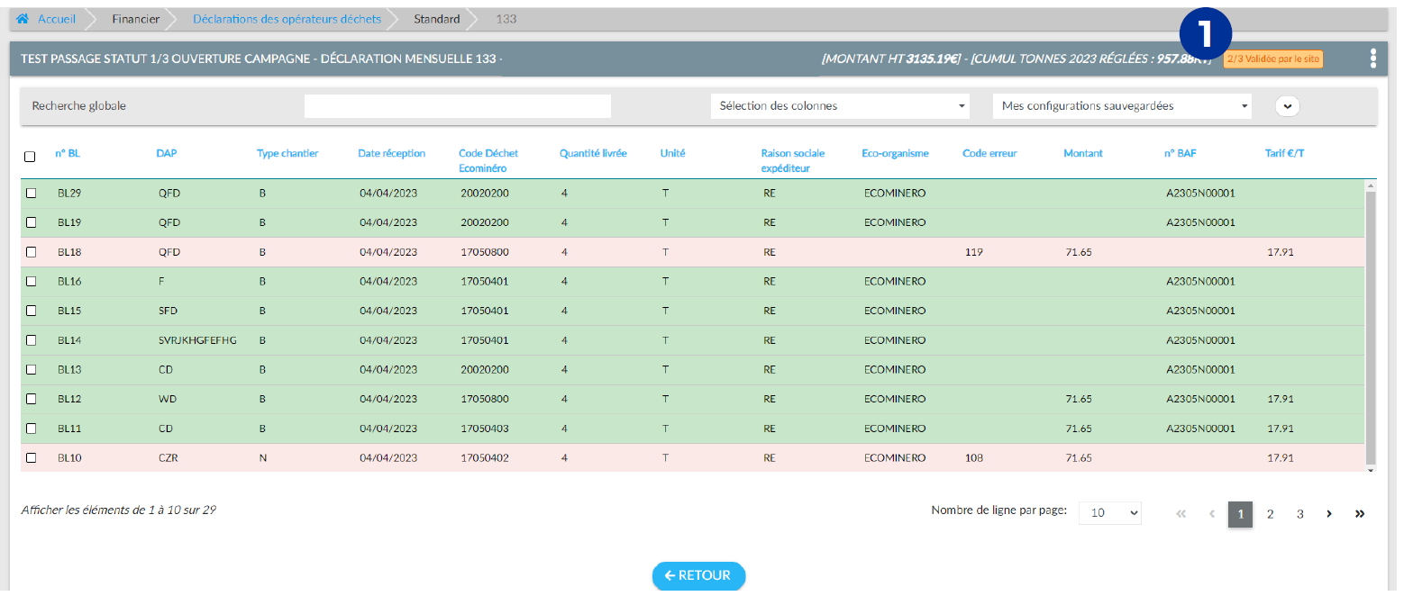Jump to the last page arrow

pos(1359,514)
